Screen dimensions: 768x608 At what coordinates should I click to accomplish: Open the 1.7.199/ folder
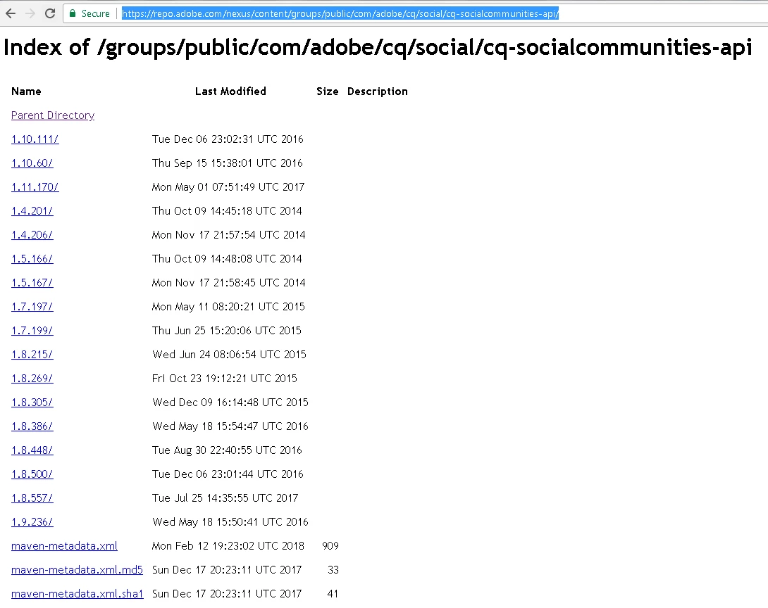(x=32, y=331)
